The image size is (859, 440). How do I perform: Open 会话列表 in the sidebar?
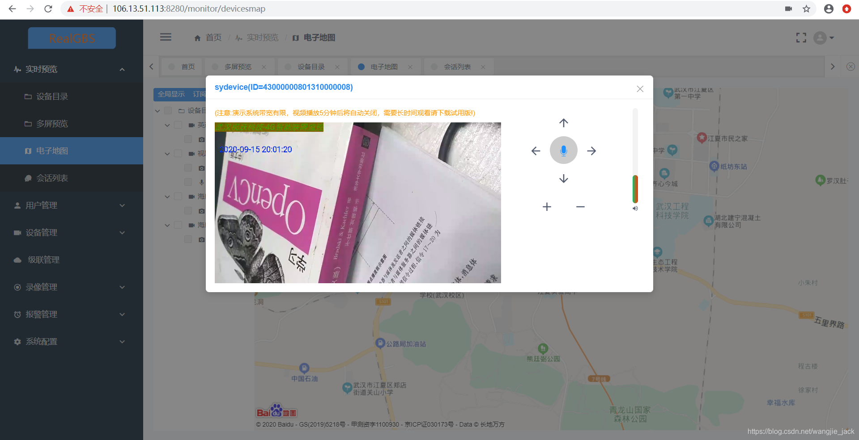click(72, 178)
